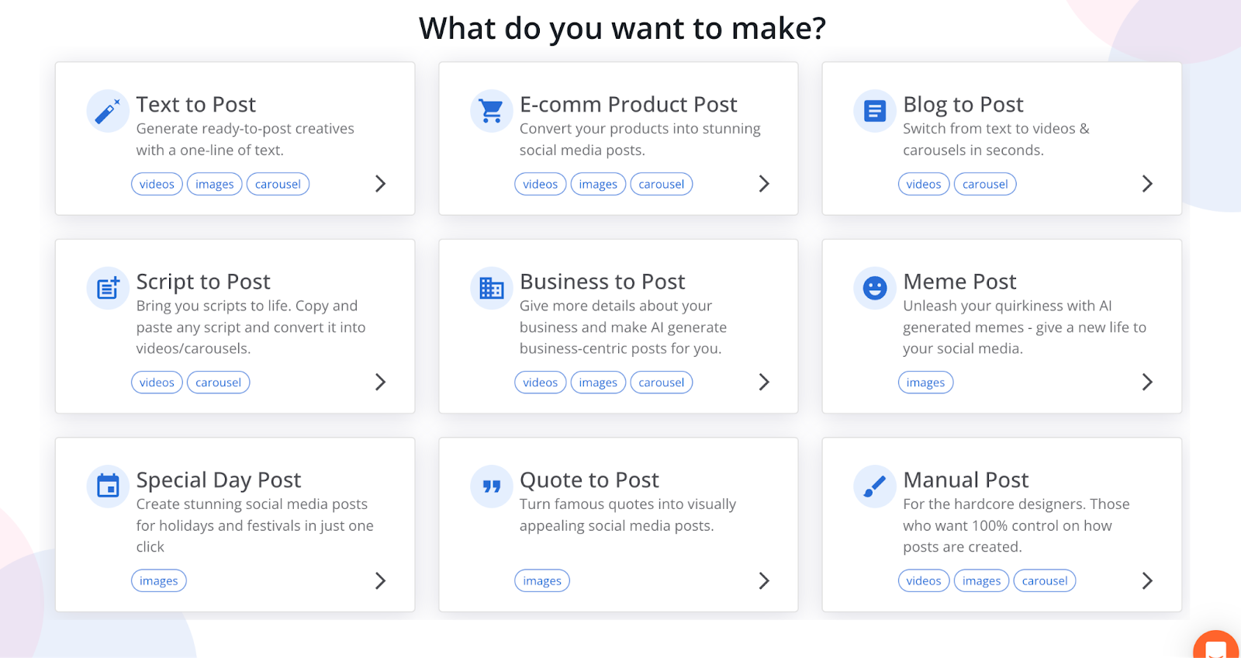The width and height of the screenshot is (1241, 658).
Task: Expand Text to Post with its arrow
Action: (380, 184)
